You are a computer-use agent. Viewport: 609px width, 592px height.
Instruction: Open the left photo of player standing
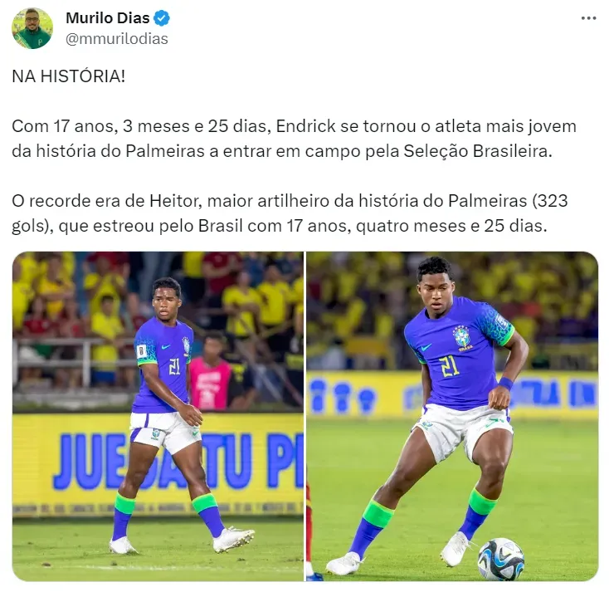158,416
